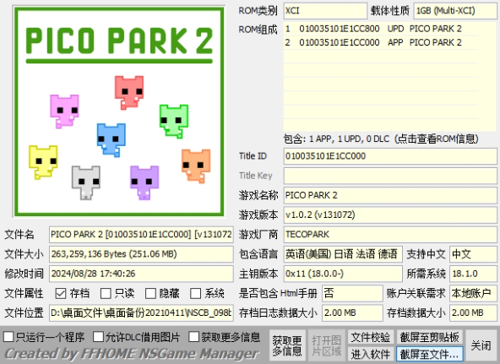This screenshot has height=364, width=500.
Task: Click the 获取更多信息 button
Action: pos(287,345)
